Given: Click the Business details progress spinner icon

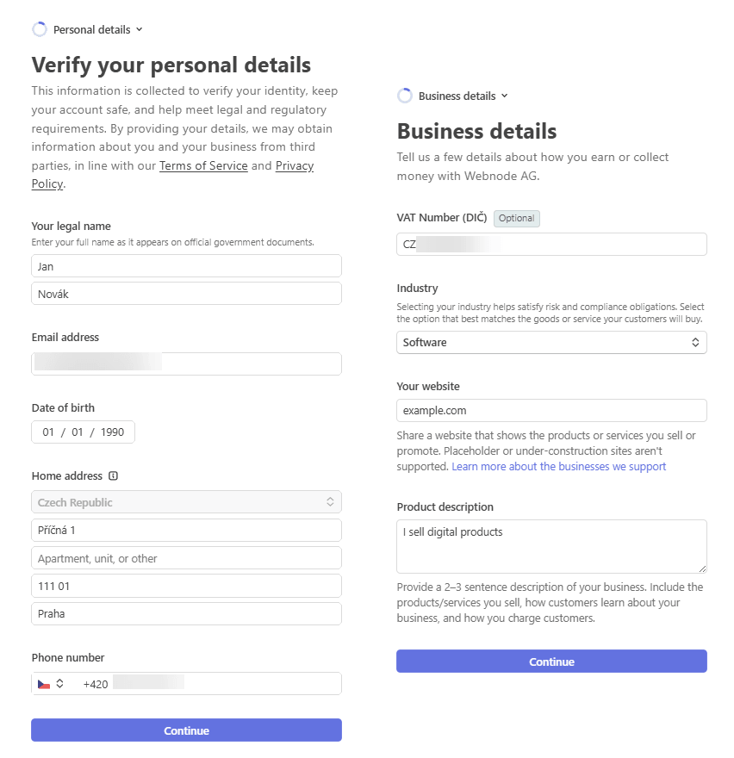Looking at the screenshot, I should point(405,96).
